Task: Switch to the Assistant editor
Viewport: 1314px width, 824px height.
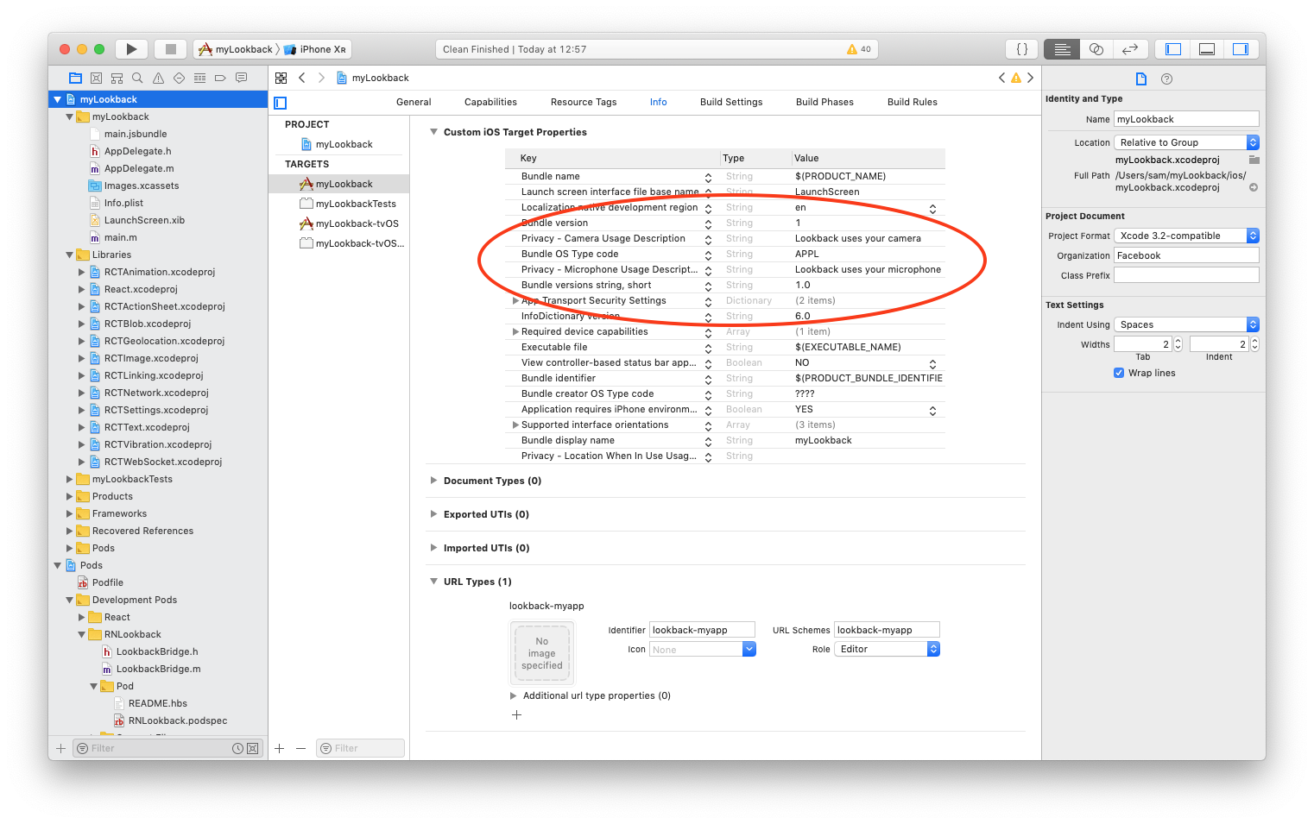Action: pos(1096,49)
